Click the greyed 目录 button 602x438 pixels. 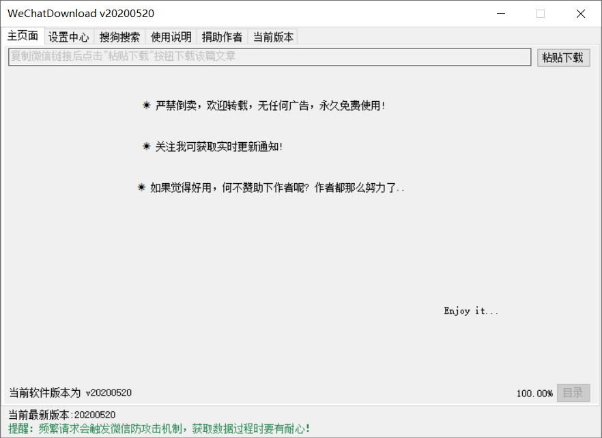[573, 393]
